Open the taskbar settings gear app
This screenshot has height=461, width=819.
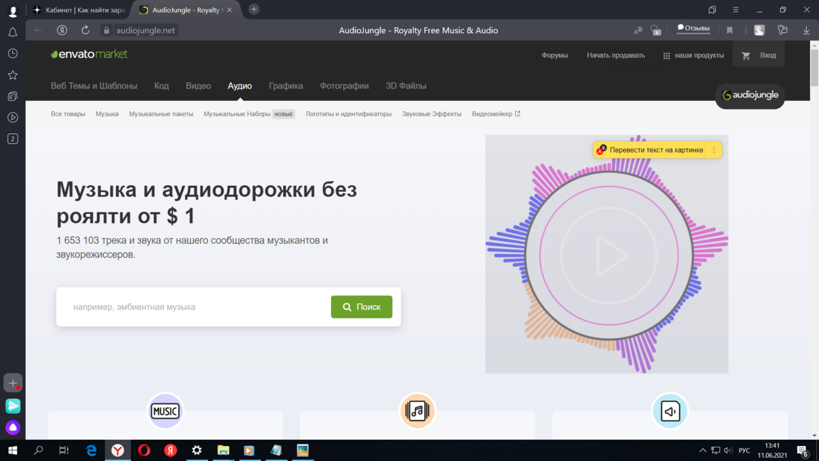point(197,450)
